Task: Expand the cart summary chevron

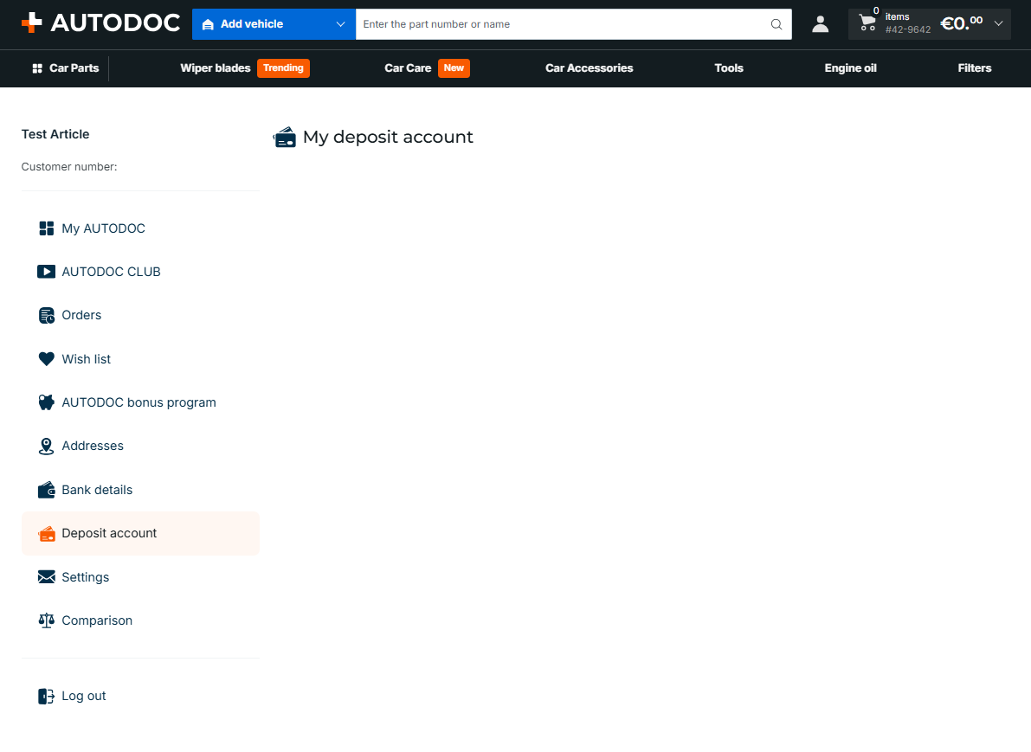Action: [x=998, y=23]
